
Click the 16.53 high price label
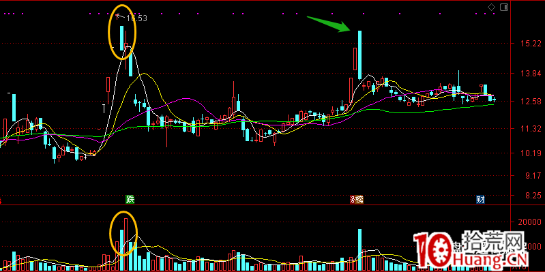coord(136,18)
